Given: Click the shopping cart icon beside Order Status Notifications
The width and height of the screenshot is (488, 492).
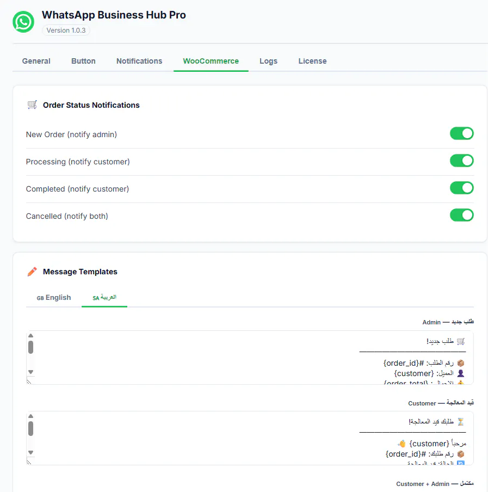Looking at the screenshot, I should (32, 105).
